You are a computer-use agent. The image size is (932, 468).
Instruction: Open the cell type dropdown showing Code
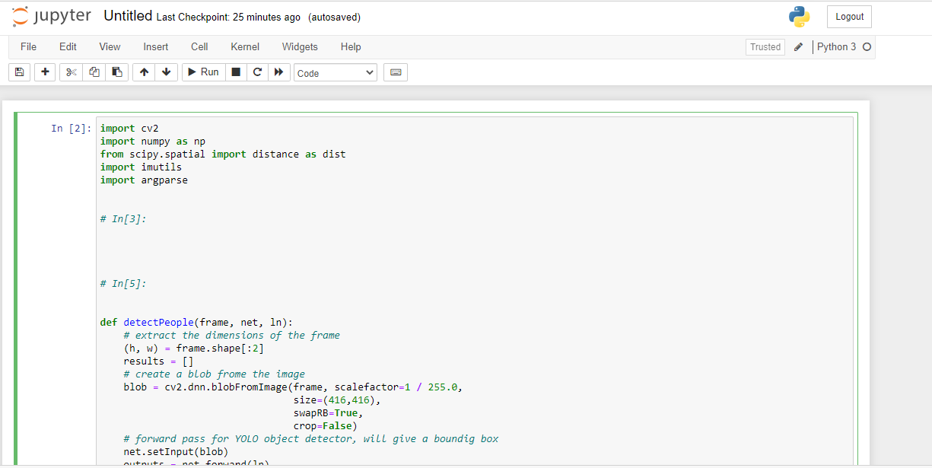tap(335, 72)
